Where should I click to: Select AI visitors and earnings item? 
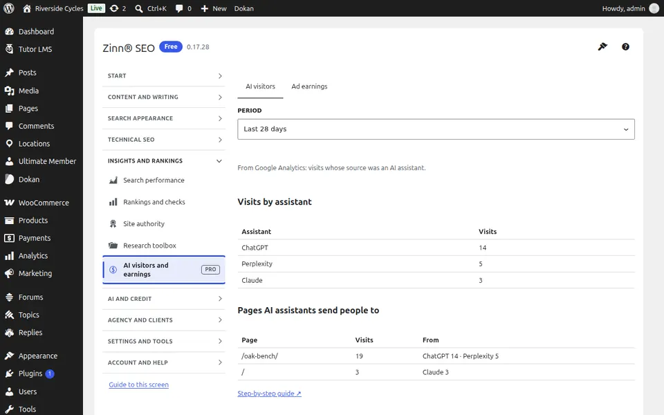(164, 270)
